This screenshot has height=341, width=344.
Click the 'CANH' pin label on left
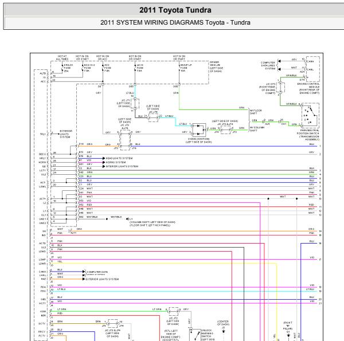[42, 272]
